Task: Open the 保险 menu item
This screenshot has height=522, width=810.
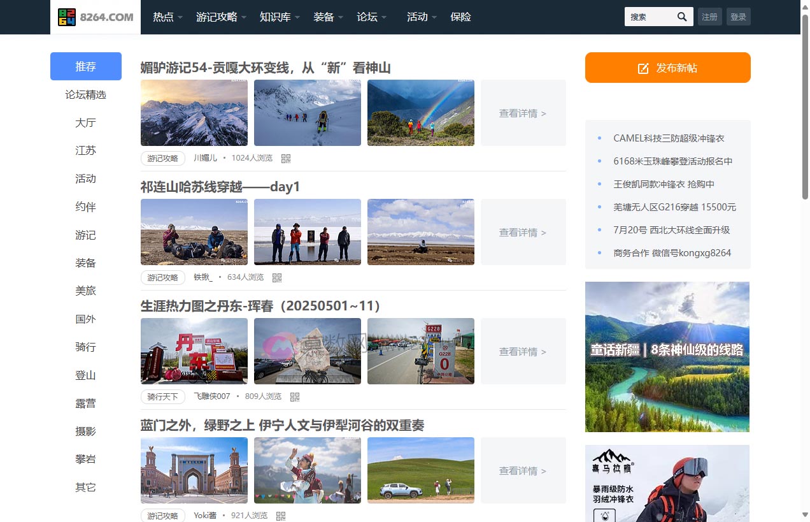Action: point(460,17)
